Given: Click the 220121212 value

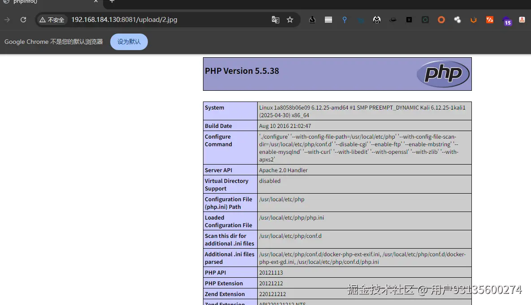Looking at the screenshot, I should (272, 294).
